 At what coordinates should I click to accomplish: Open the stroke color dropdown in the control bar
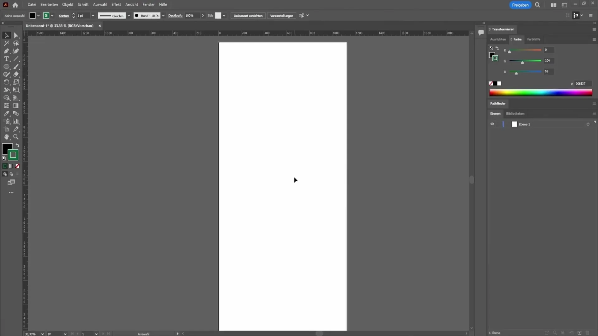pos(52,16)
